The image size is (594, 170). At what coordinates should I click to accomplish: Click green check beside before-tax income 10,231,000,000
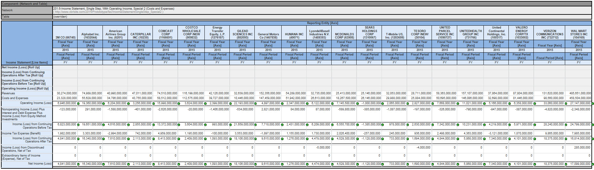pyautogui.click(x=484, y=125)
